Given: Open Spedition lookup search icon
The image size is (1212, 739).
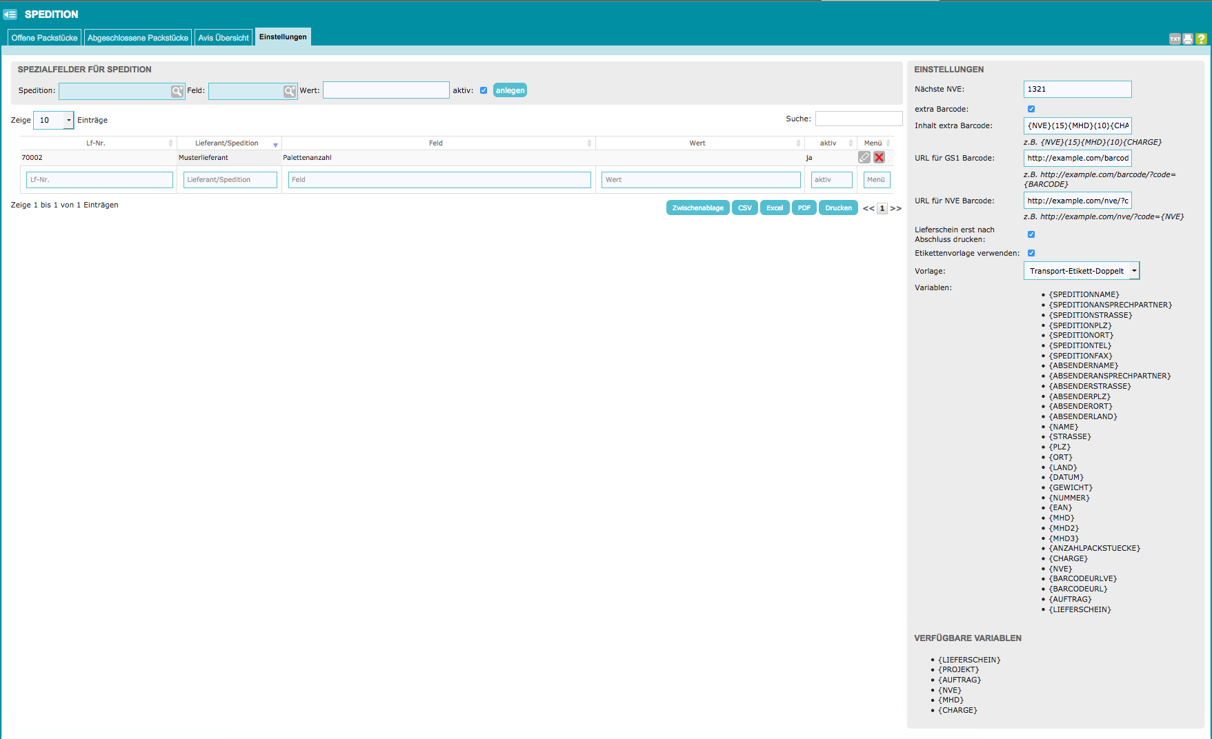Looking at the screenshot, I should (x=177, y=91).
